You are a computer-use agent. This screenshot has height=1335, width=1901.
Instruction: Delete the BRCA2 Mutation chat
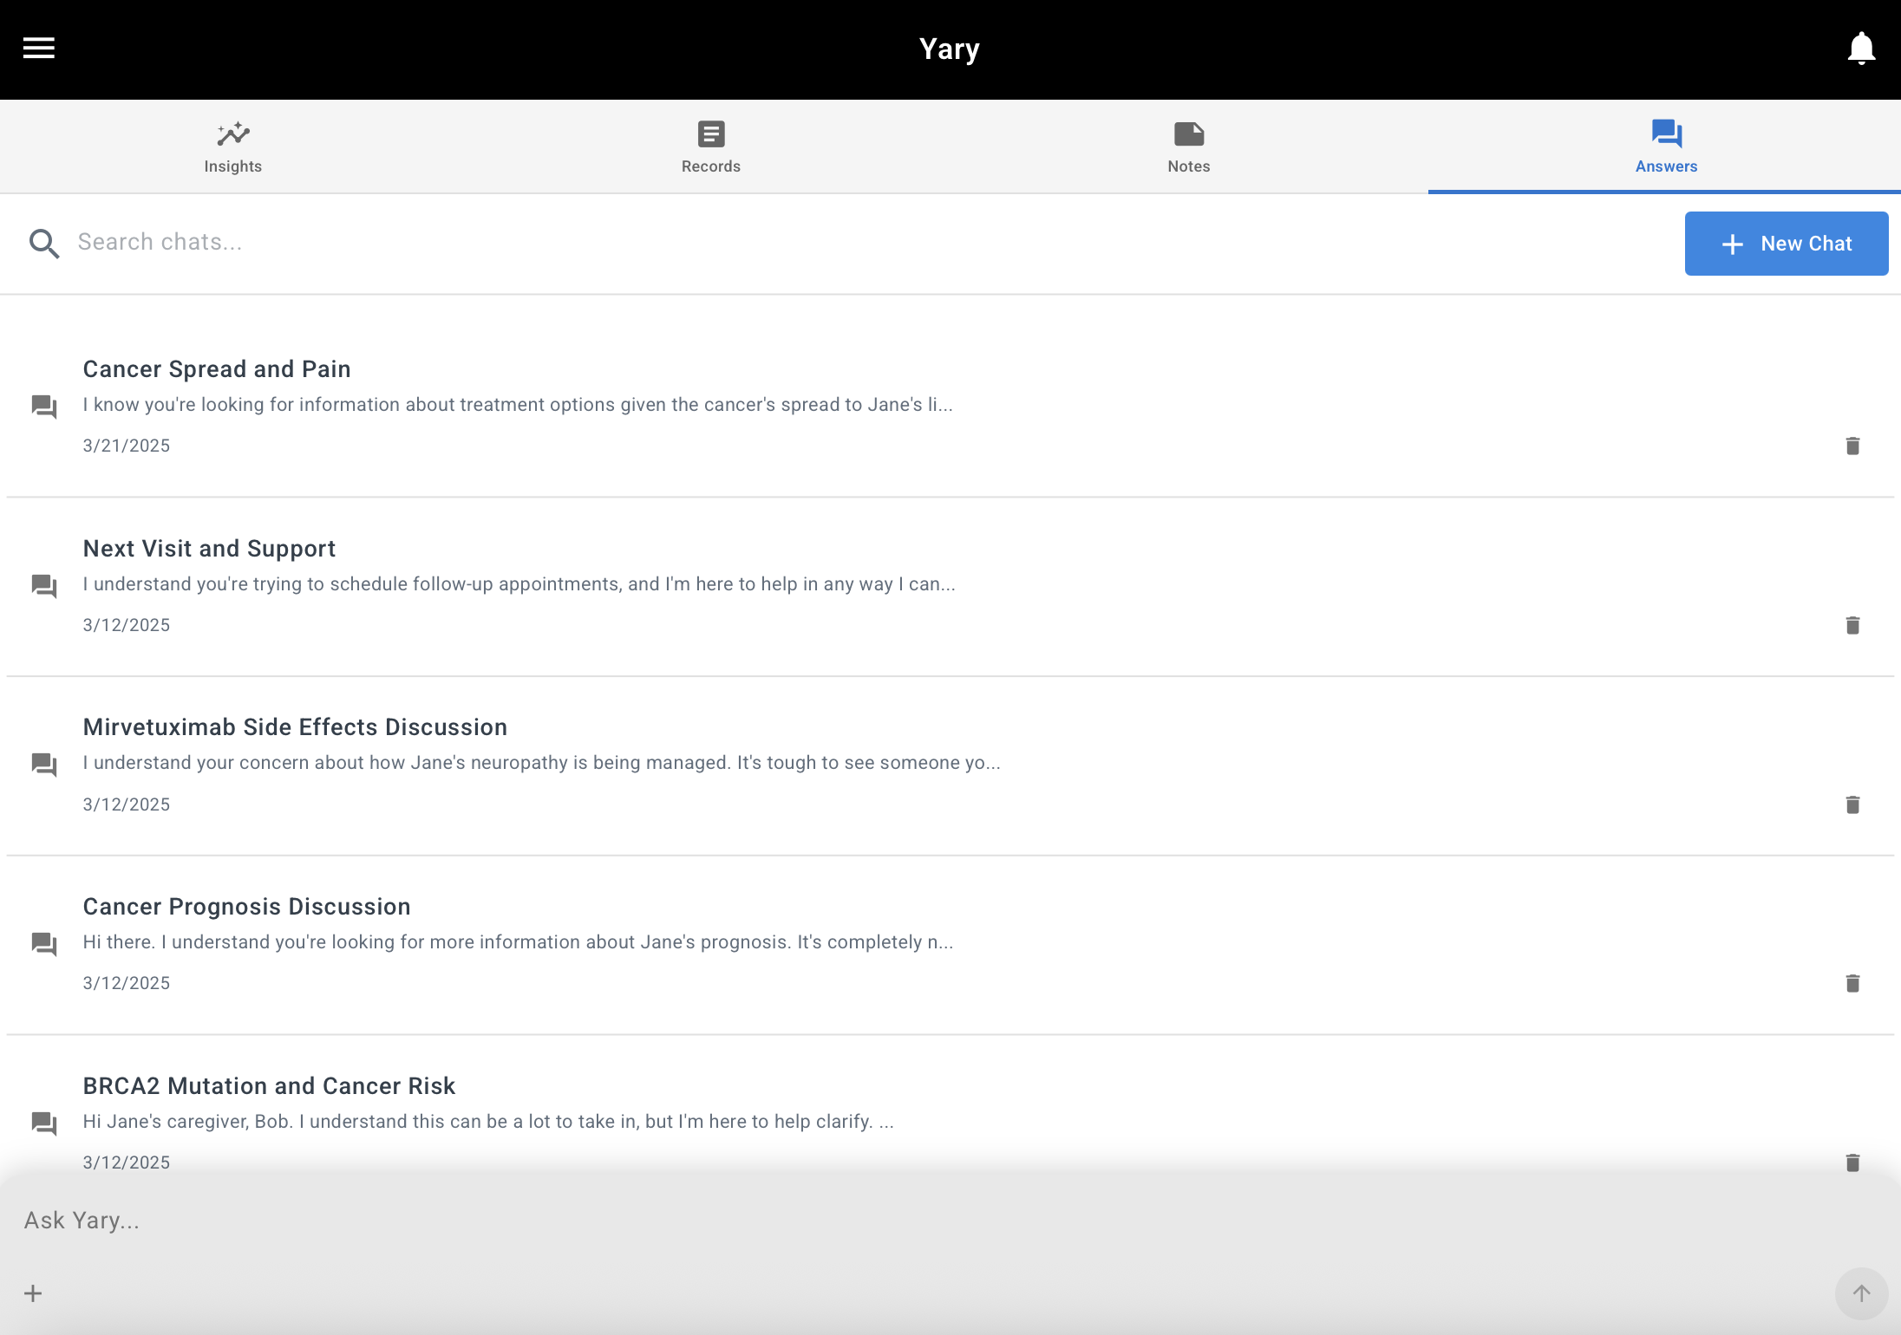pyautogui.click(x=1852, y=1162)
